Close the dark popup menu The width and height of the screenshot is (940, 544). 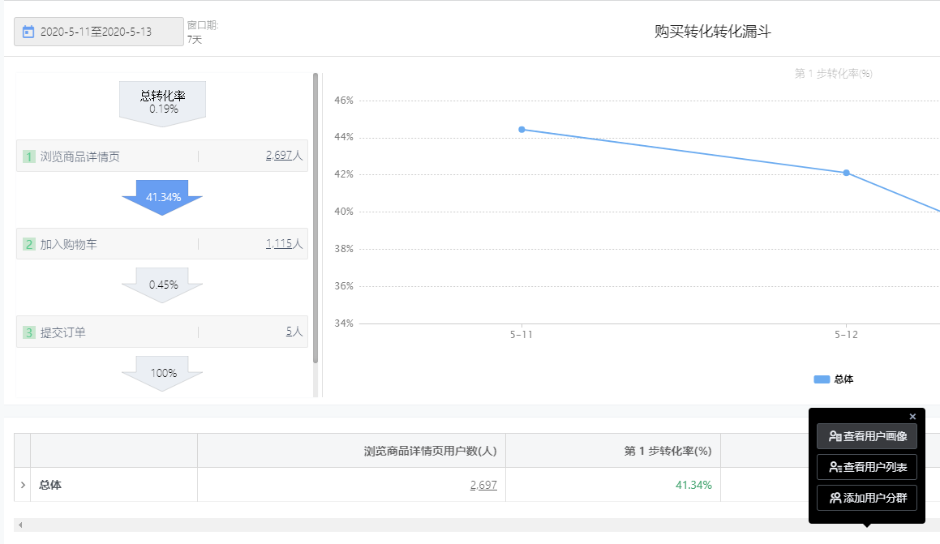(912, 417)
